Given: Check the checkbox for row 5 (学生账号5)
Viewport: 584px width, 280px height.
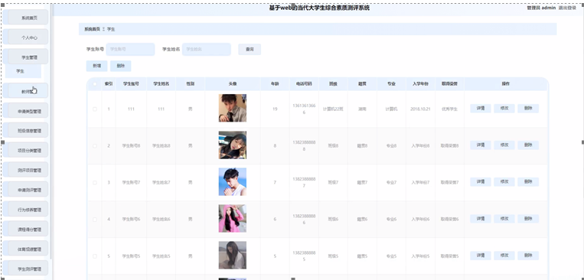Looking at the screenshot, I should tap(95, 256).
